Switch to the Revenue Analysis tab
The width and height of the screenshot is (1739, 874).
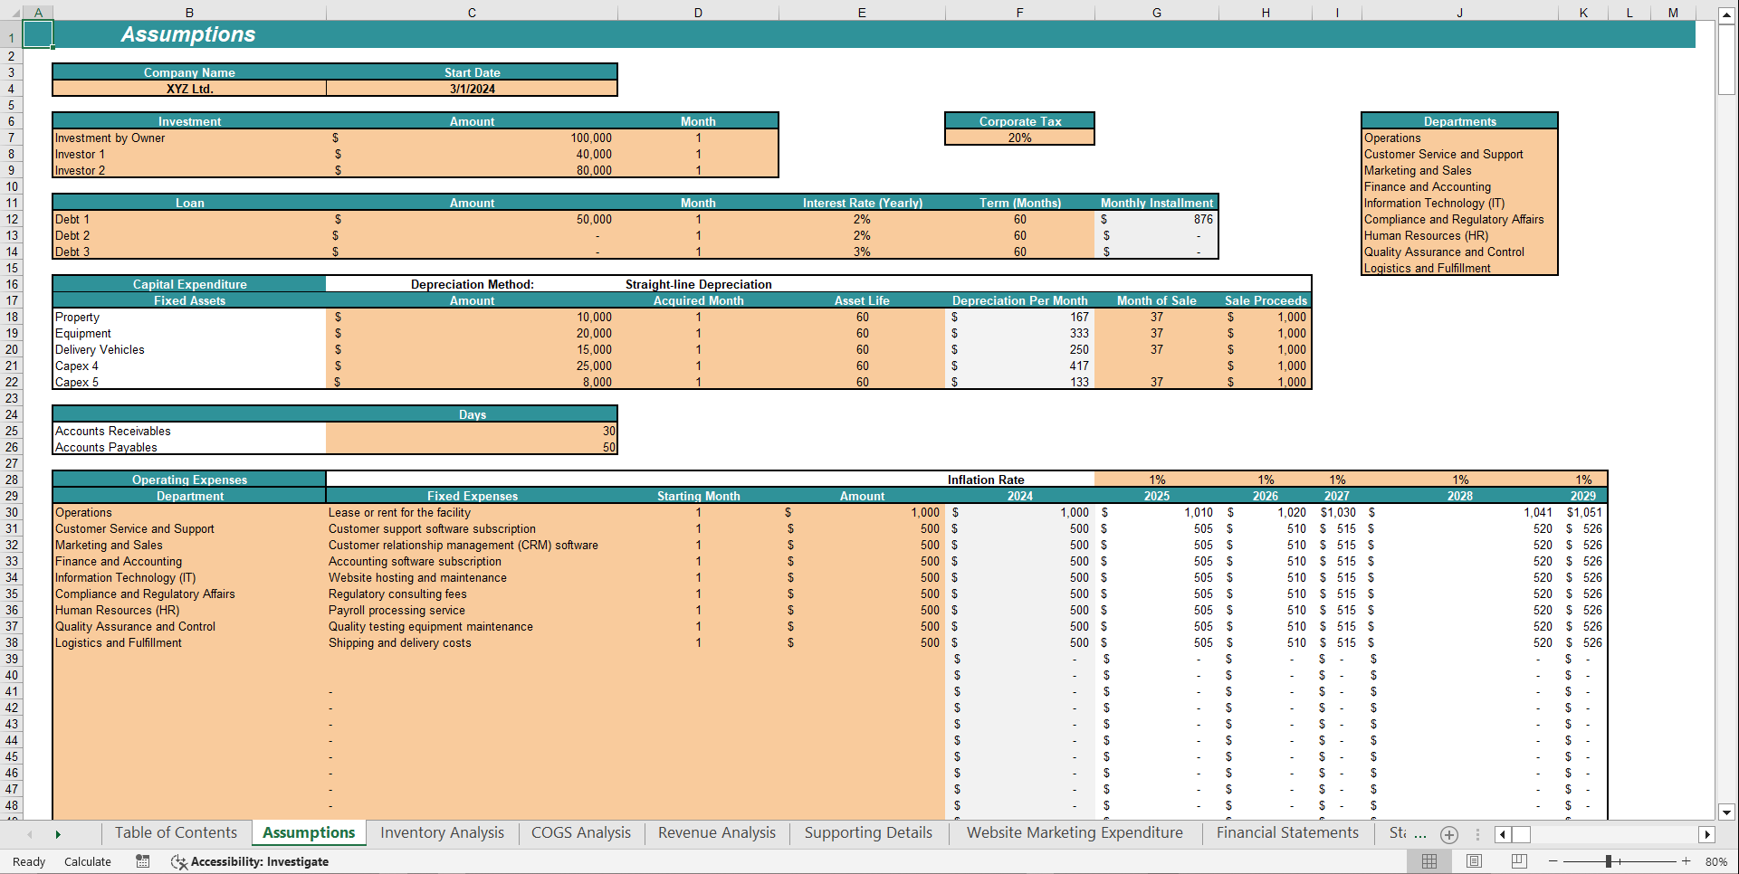click(716, 832)
